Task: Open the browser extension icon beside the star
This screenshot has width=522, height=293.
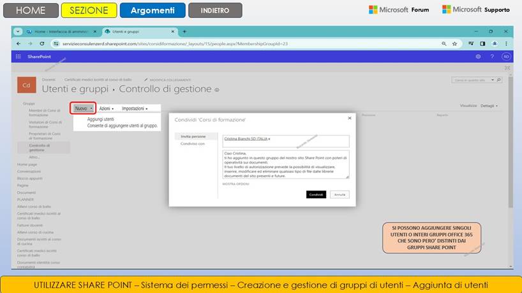Action: pos(471,43)
